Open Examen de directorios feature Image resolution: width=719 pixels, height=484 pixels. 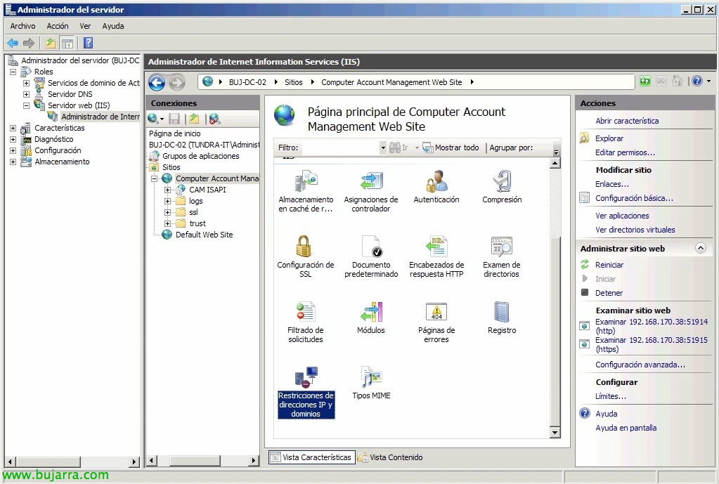[x=502, y=256]
